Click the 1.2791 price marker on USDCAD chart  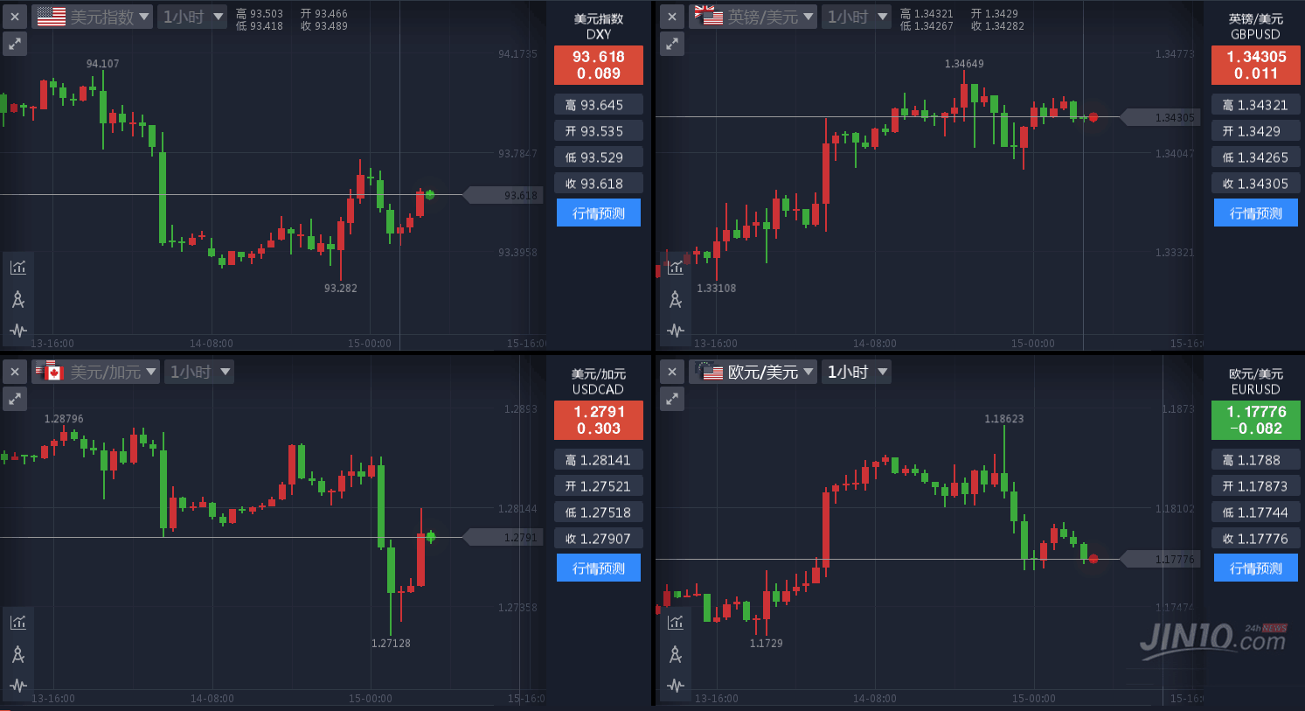coord(503,537)
